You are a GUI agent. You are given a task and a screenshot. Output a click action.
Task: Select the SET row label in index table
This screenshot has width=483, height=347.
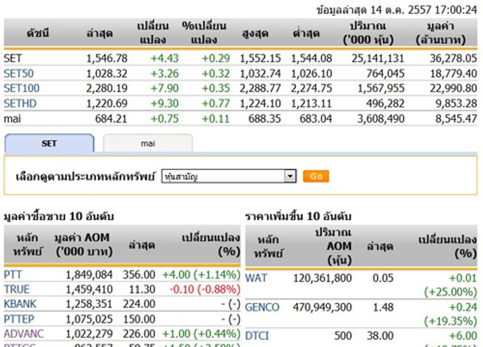pyautogui.click(x=12, y=58)
